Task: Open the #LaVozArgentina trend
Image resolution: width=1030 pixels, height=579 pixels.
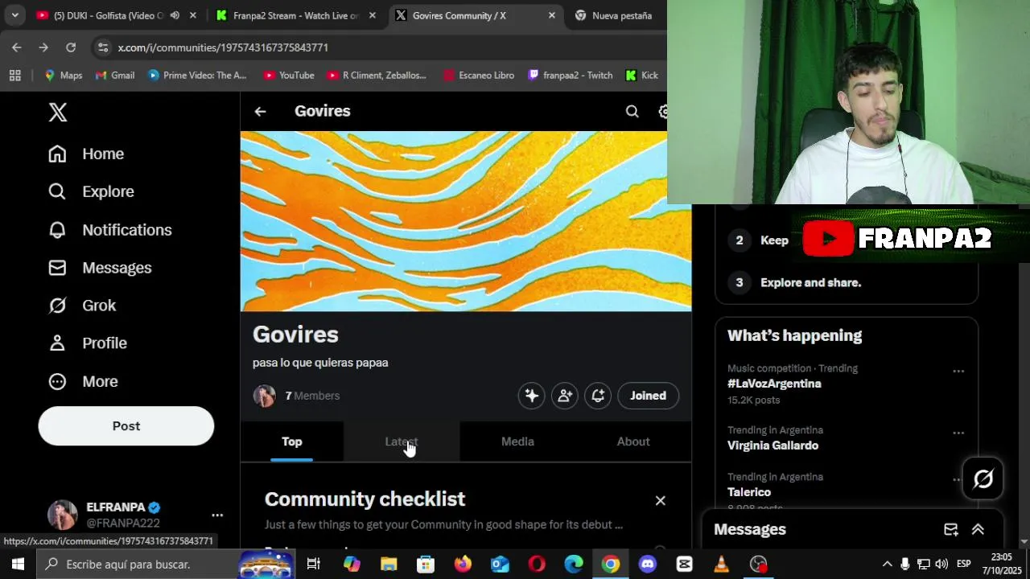Action: click(774, 384)
